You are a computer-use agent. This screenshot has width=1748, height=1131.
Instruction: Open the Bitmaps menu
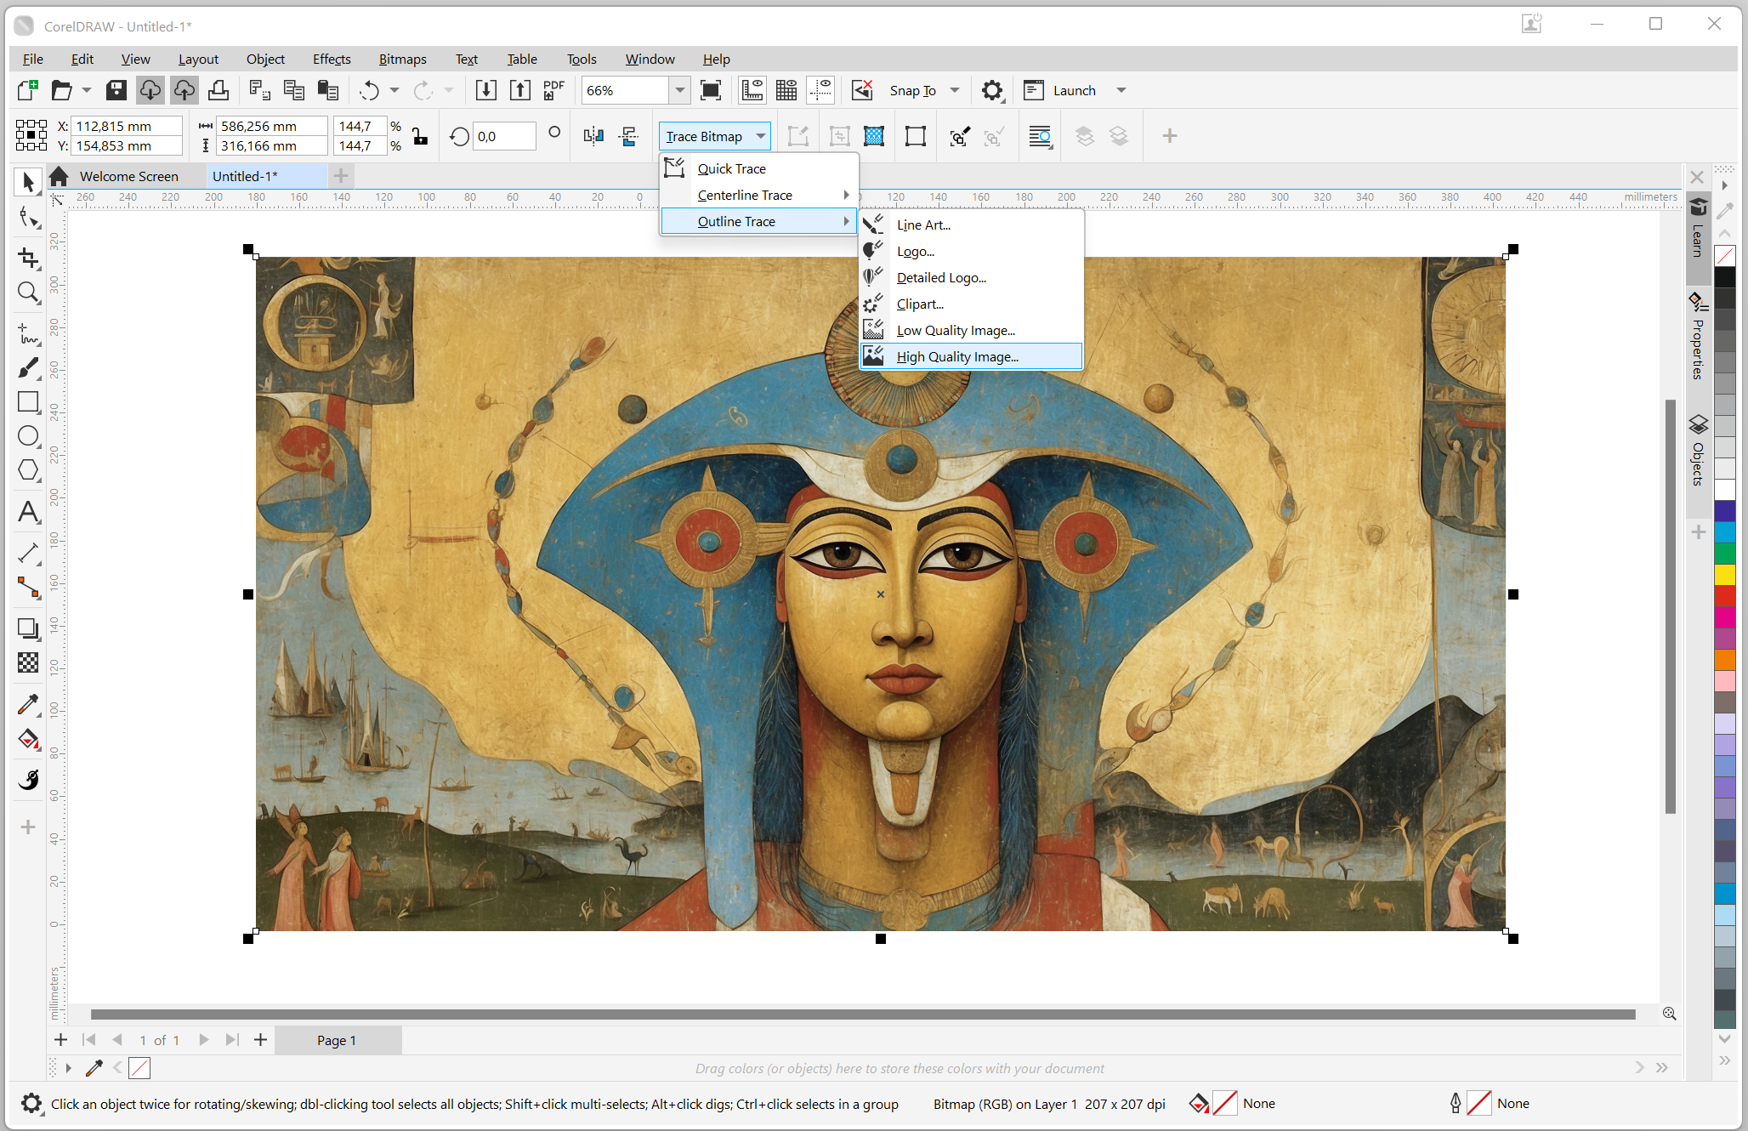(x=402, y=59)
